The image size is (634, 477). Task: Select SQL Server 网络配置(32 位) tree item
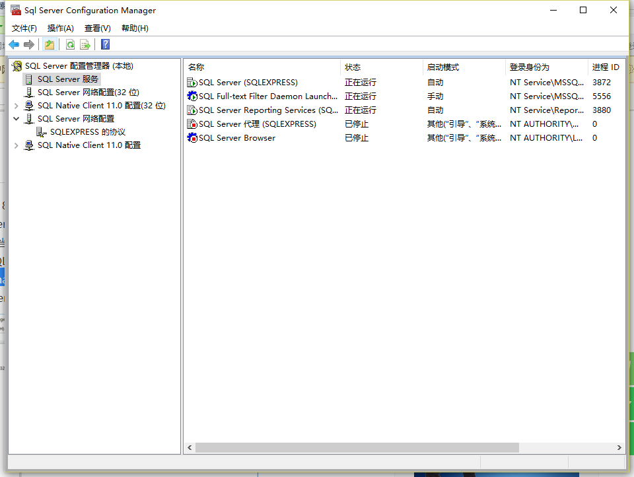(x=88, y=92)
